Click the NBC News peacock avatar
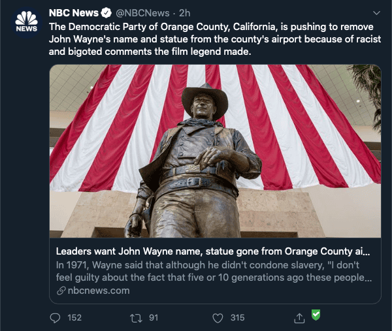This screenshot has height=331, width=392. pos(26,23)
